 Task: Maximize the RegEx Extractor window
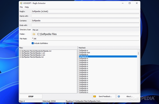(130, 3)
